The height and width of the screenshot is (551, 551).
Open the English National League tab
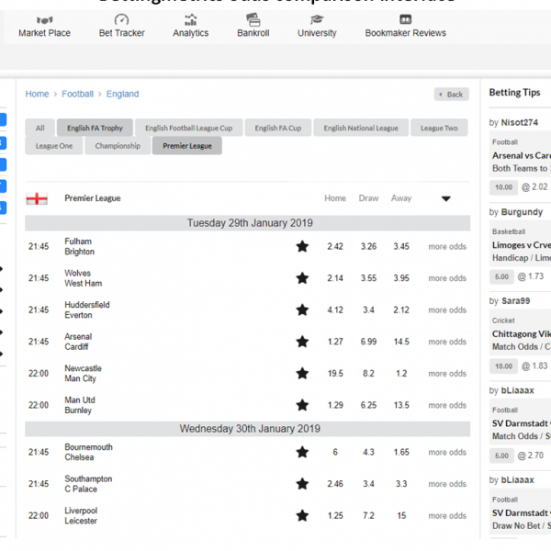[361, 128]
